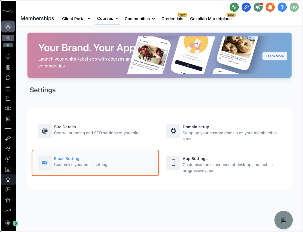Open the opportunities pipeline icon in sidebar
Screen dimensions: 303x232
[x=8, y=108]
